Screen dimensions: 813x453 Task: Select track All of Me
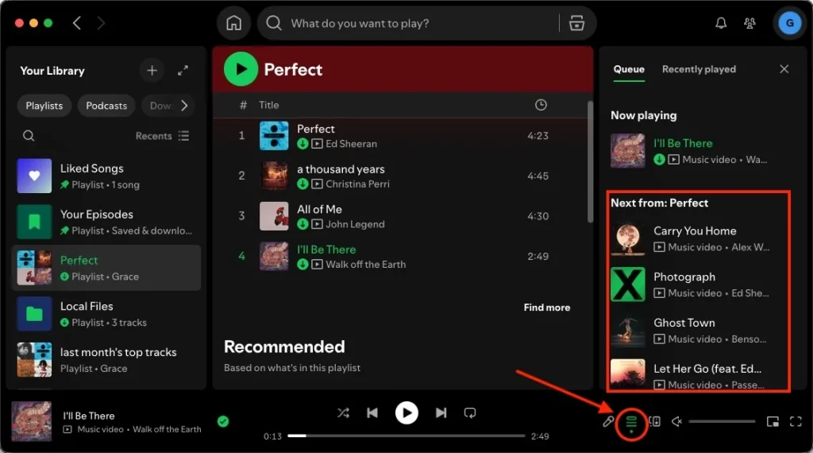click(x=403, y=216)
